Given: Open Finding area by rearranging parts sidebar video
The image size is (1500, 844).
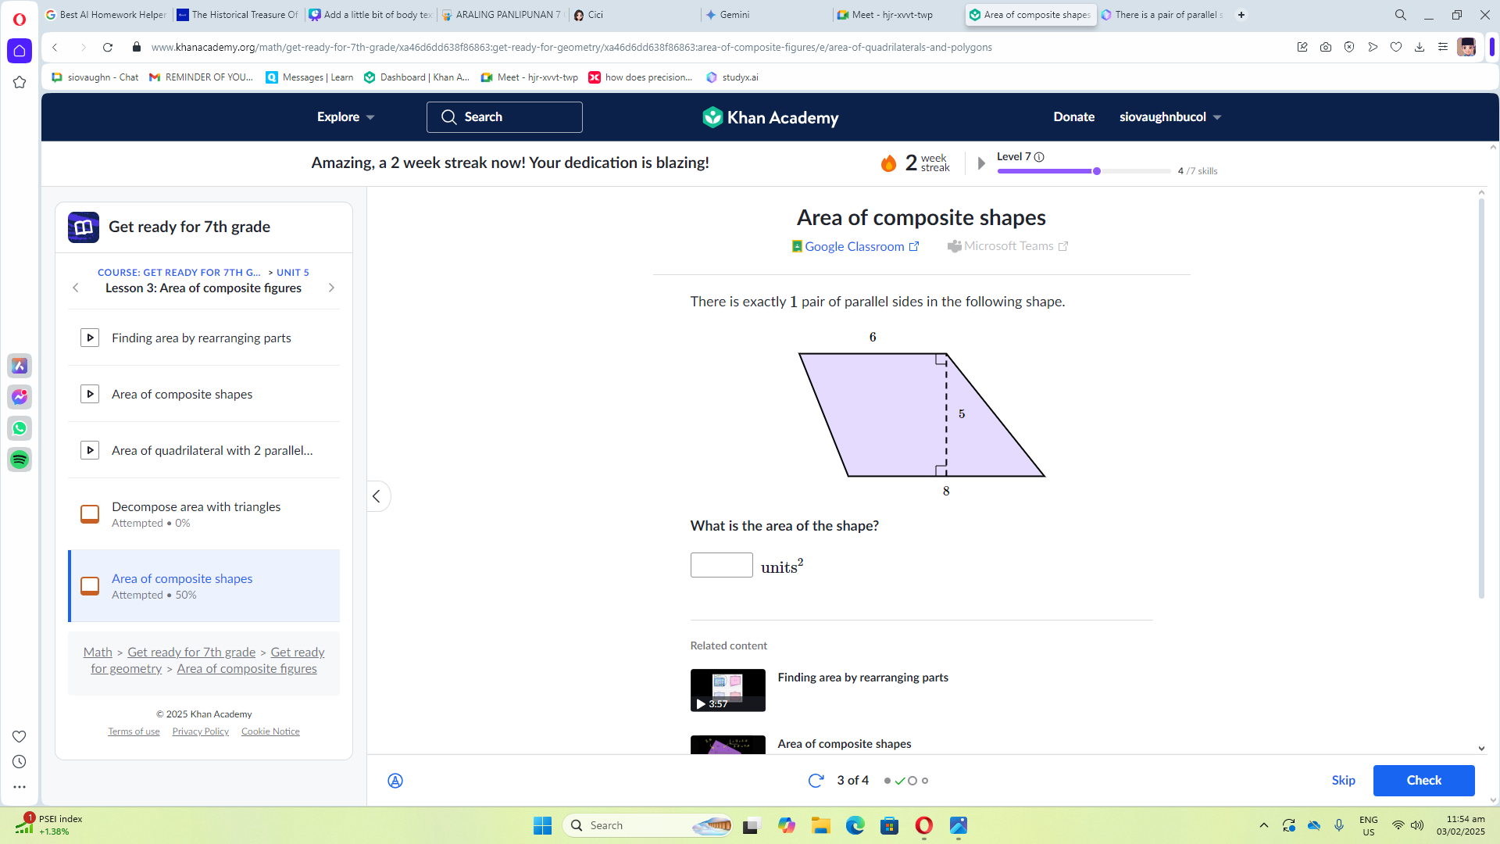Looking at the screenshot, I should coord(204,338).
